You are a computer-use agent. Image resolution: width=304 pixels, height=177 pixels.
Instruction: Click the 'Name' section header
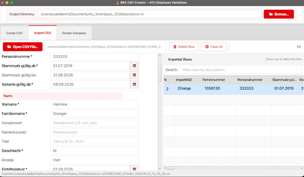tap(62, 96)
